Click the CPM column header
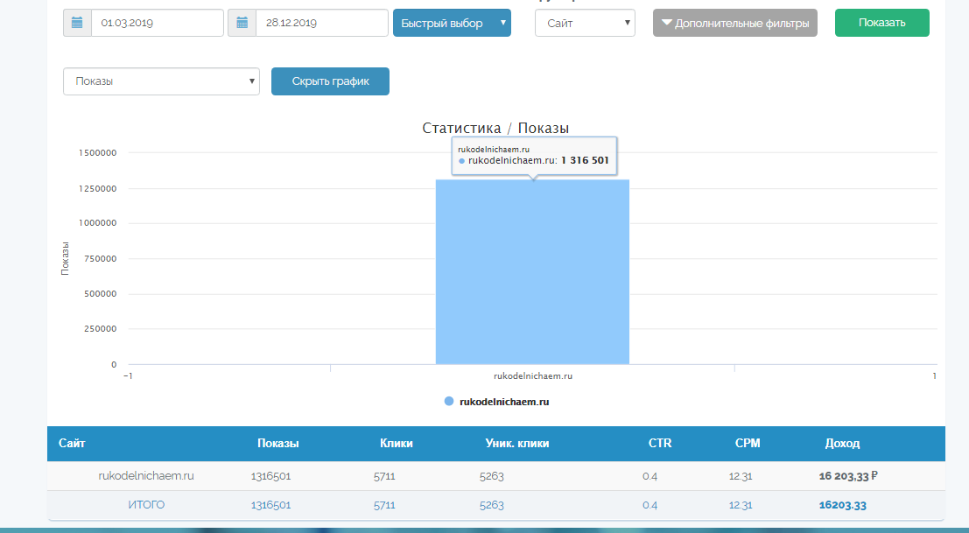969x533 pixels. tap(748, 443)
